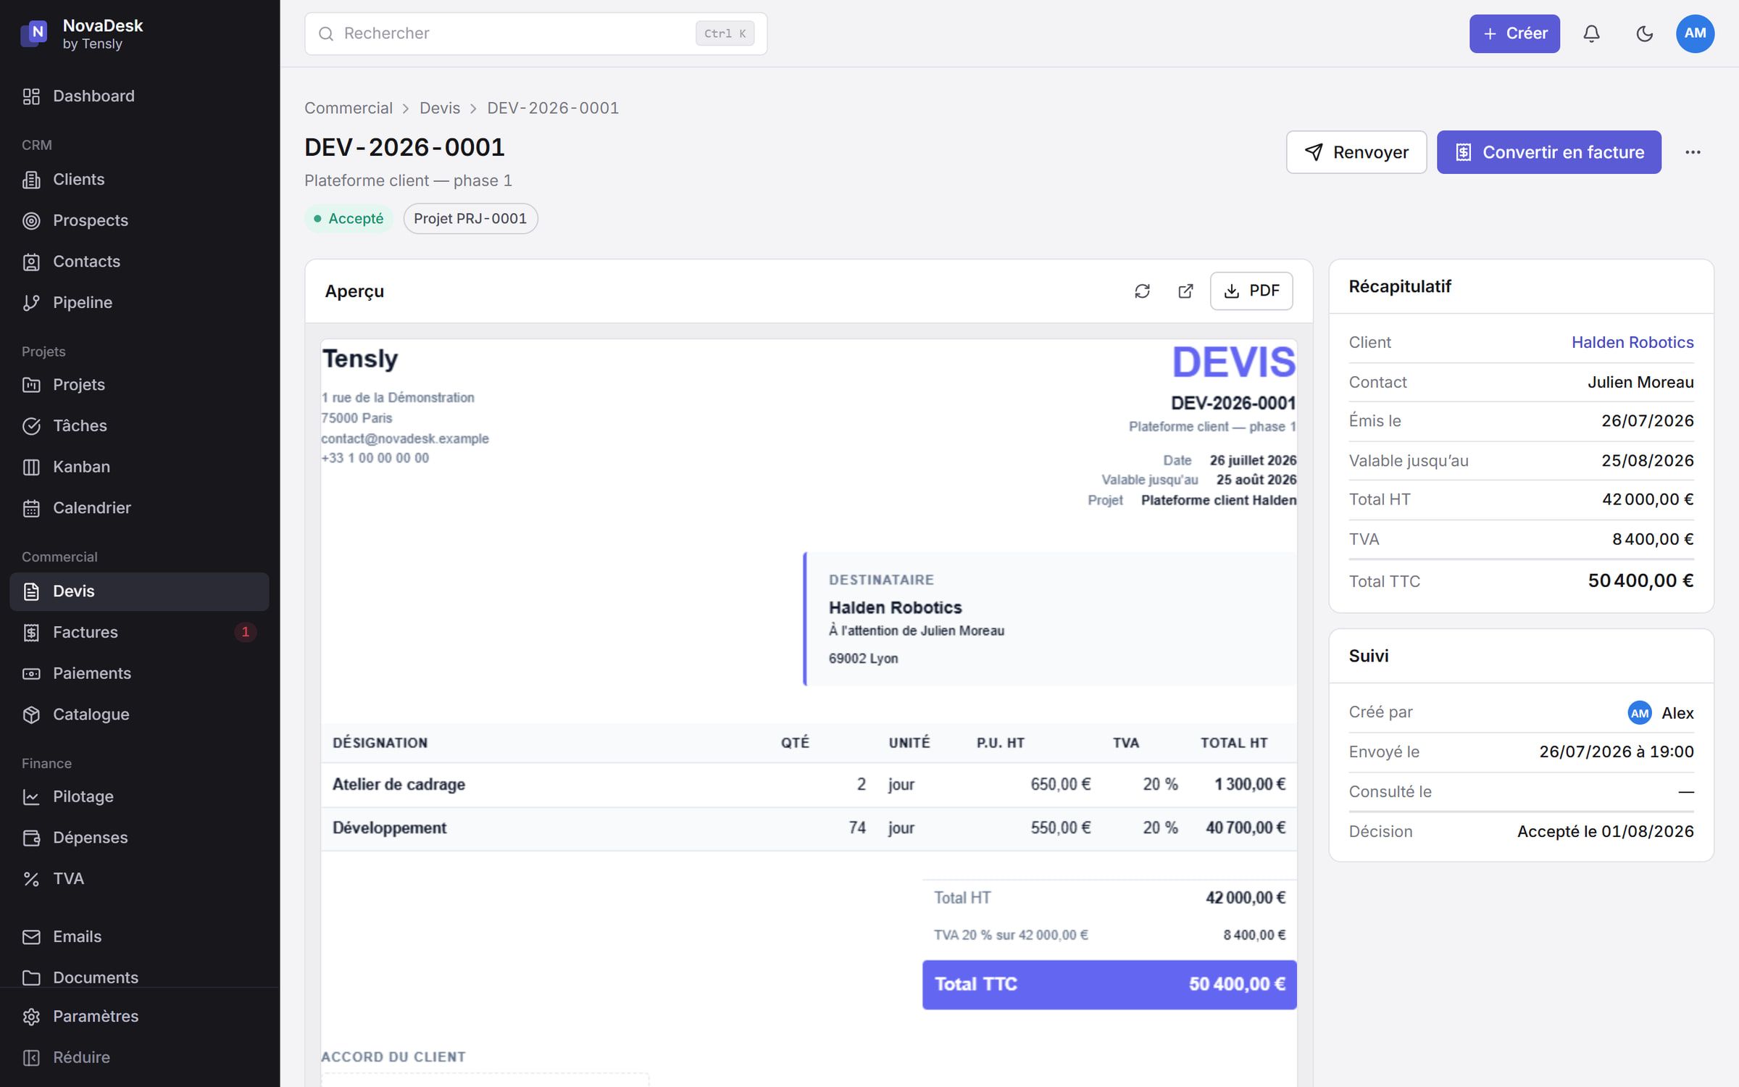1739x1087 pixels.
Task: Click the NovaDesk logo icon
Action: point(35,33)
